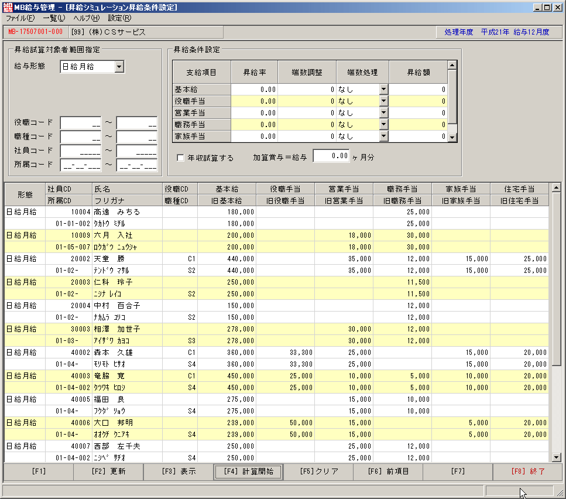Click the 加算賞与 months input field
The image size is (566, 499).
[x=331, y=156]
